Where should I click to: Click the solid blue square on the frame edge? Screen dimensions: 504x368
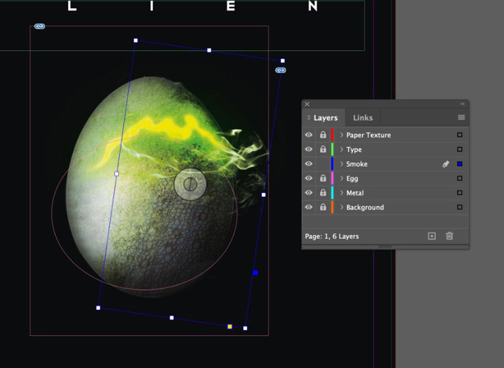coord(255,273)
